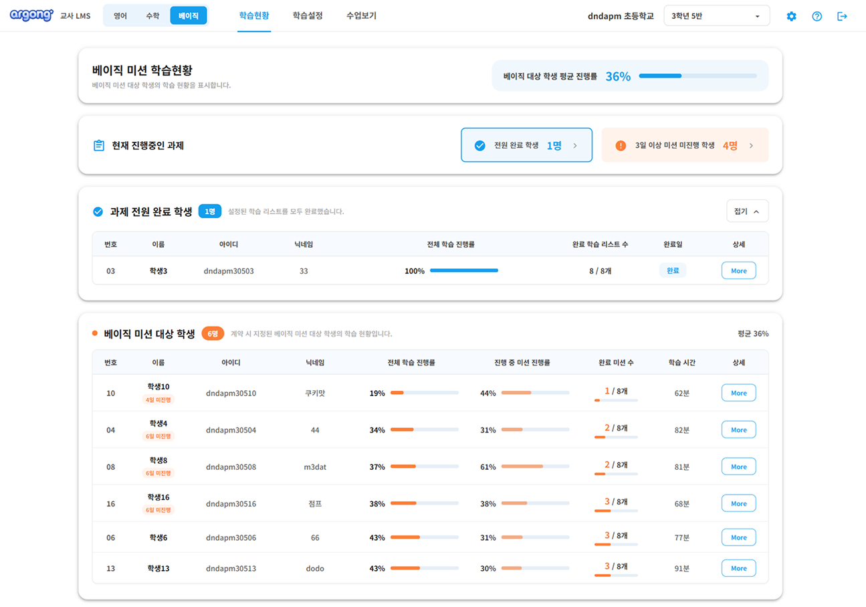Click the nickname 쿠키맛
The width and height of the screenshot is (866, 607).
click(315, 394)
